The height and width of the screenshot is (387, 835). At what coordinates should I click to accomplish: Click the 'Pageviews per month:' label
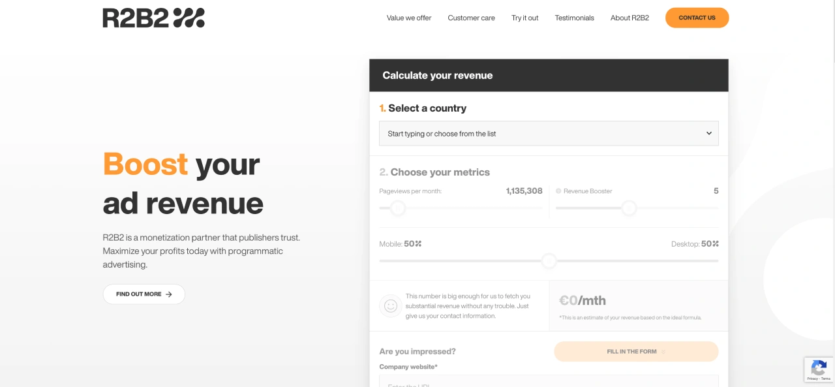click(410, 191)
